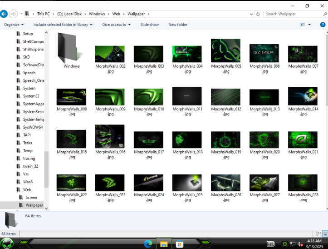
Task: Expand the address bar history dropdown
Action: tap(251, 14)
